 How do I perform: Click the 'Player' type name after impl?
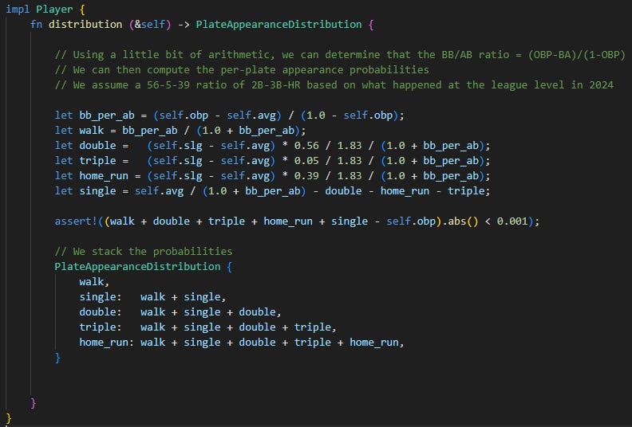tap(54, 10)
